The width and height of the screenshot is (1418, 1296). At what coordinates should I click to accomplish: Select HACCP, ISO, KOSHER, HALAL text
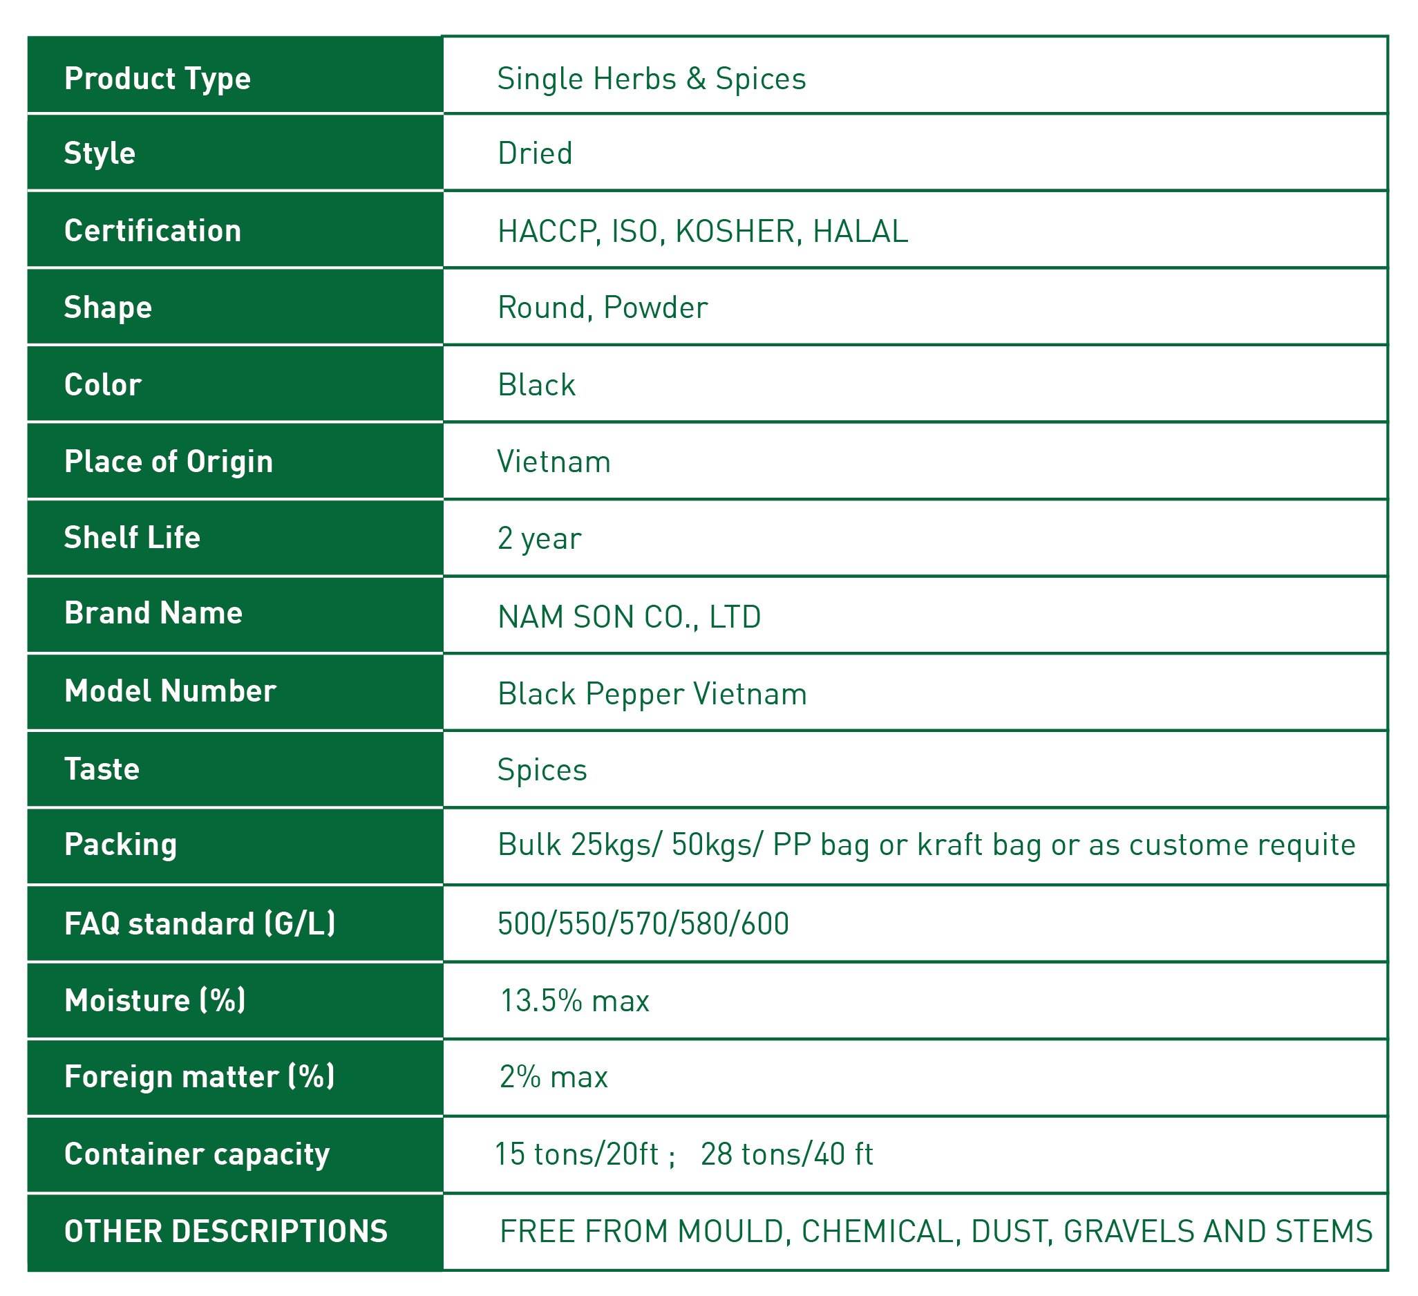coord(703,232)
